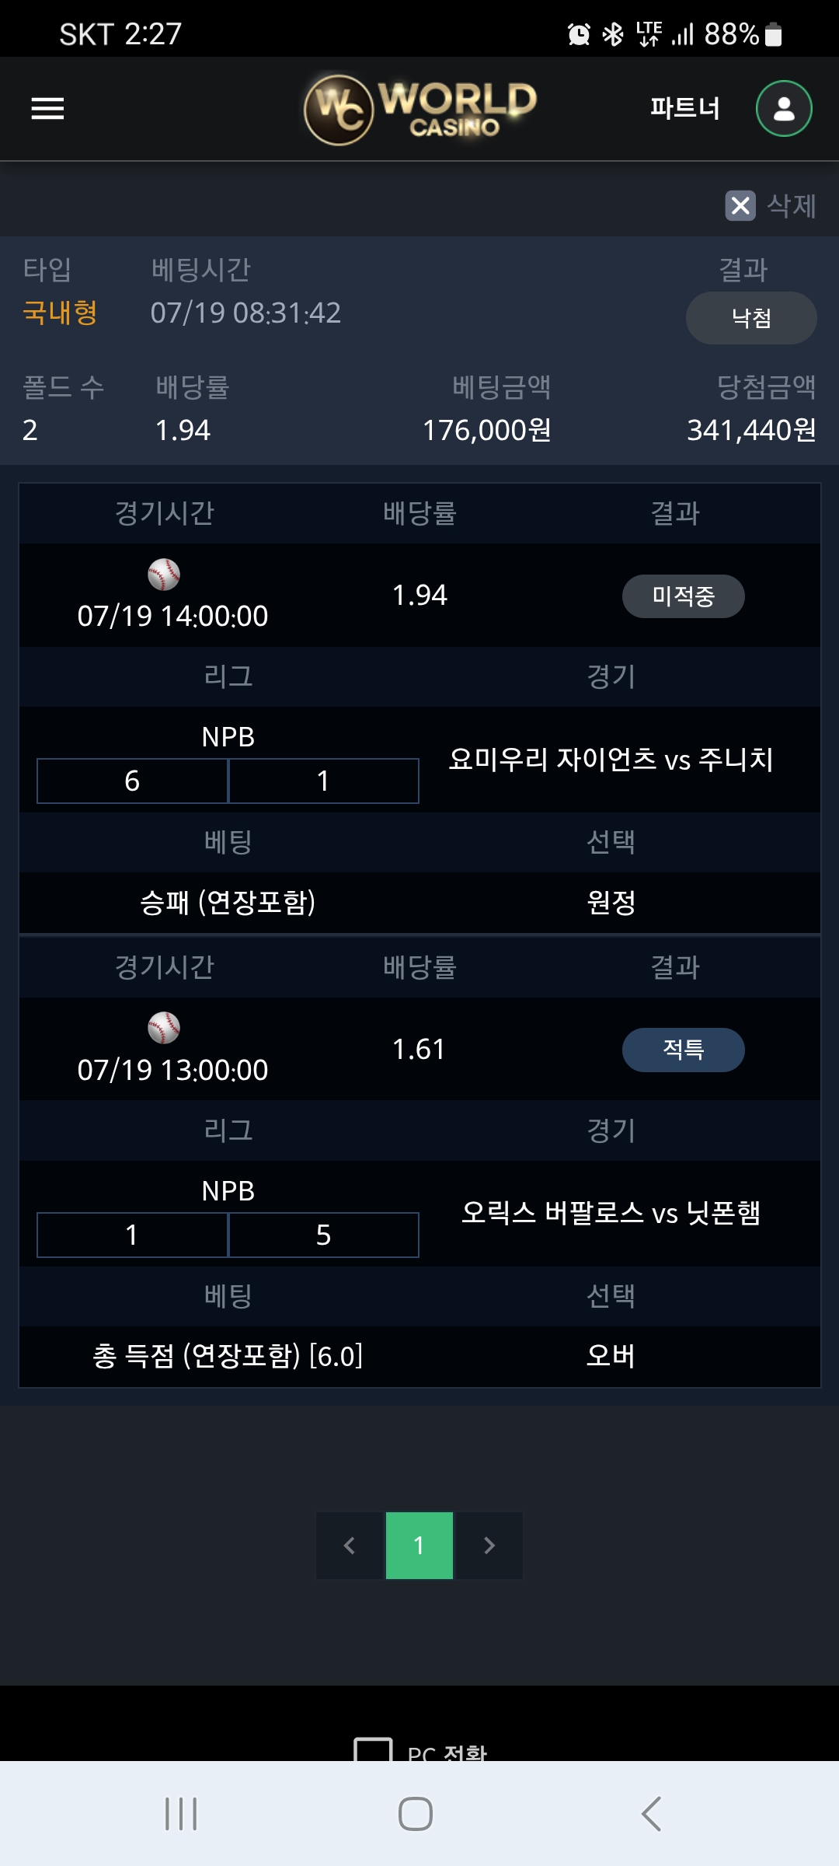The image size is (839, 1866).
Task: Tap Android back navigation button
Action: click(651, 1814)
